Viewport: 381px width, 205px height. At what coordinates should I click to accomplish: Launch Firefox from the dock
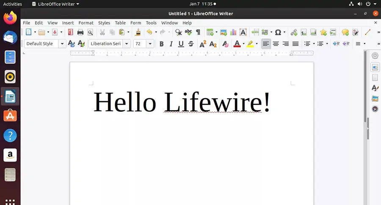tap(10, 18)
